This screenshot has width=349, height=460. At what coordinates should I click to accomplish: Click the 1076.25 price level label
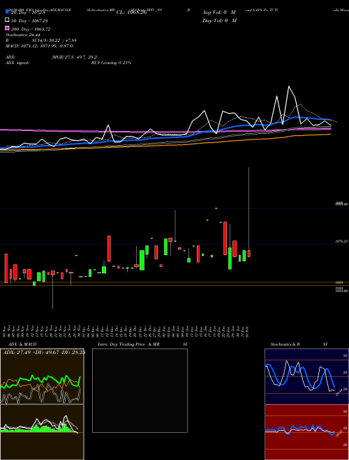[341, 241]
